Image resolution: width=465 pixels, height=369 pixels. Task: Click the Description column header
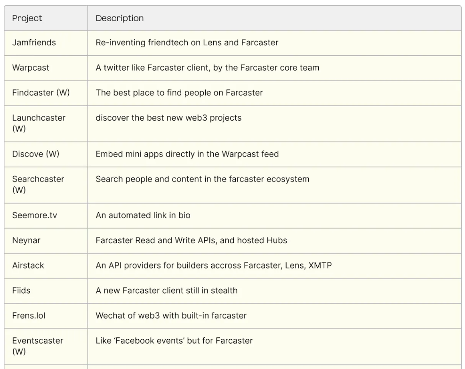click(x=120, y=18)
